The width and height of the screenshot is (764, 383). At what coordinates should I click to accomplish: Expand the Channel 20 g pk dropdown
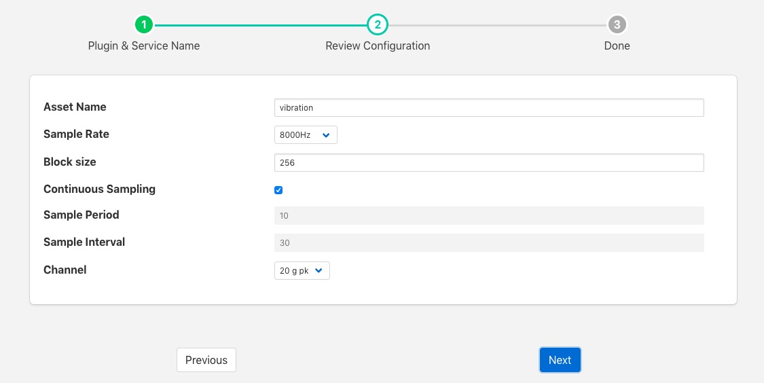click(302, 271)
